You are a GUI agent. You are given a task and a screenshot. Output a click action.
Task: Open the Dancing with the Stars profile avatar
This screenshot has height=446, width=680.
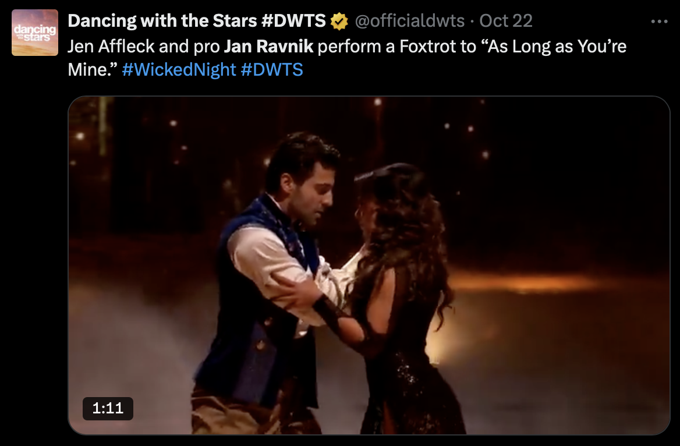coord(35,33)
